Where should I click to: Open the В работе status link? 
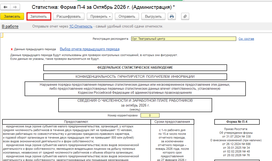coord(10,26)
